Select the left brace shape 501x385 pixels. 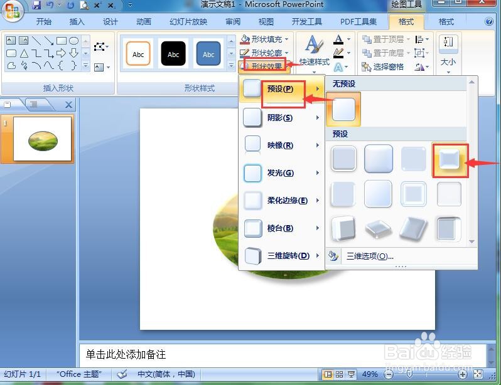pos(61,65)
